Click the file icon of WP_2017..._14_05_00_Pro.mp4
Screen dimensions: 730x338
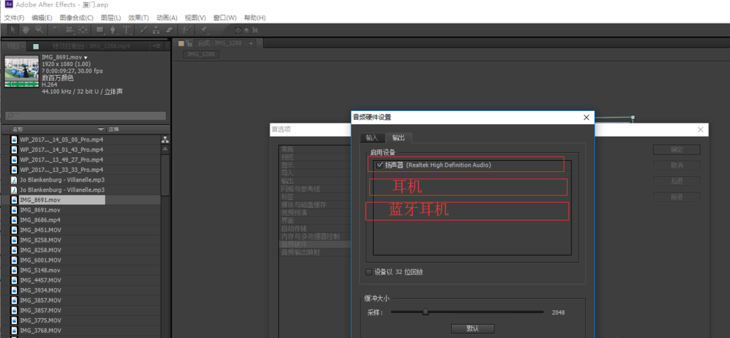(15, 140)
